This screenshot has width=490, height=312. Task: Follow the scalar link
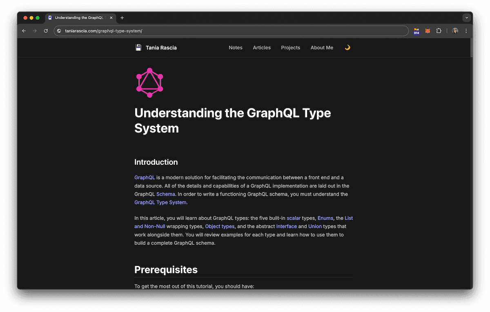294,218
